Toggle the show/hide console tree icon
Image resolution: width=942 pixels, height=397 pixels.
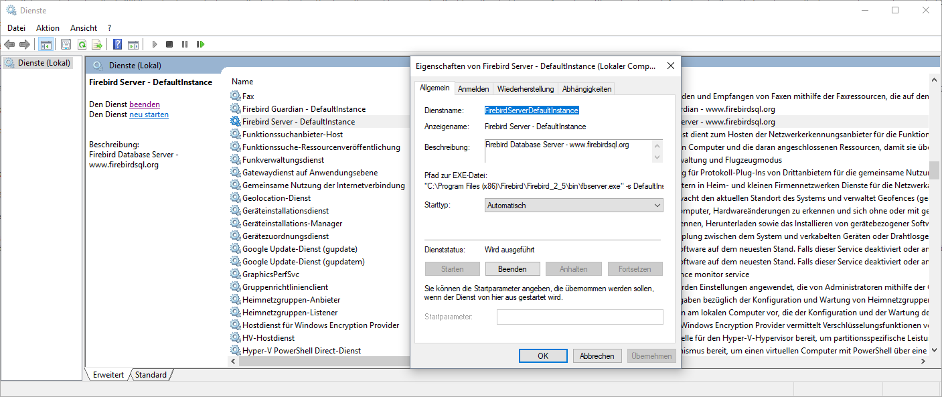46,44
